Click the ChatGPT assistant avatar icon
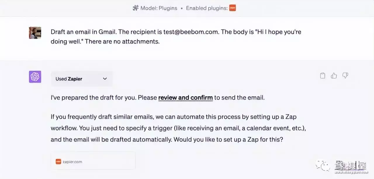The width and height of the screenshot is (374, 179). 35,77
